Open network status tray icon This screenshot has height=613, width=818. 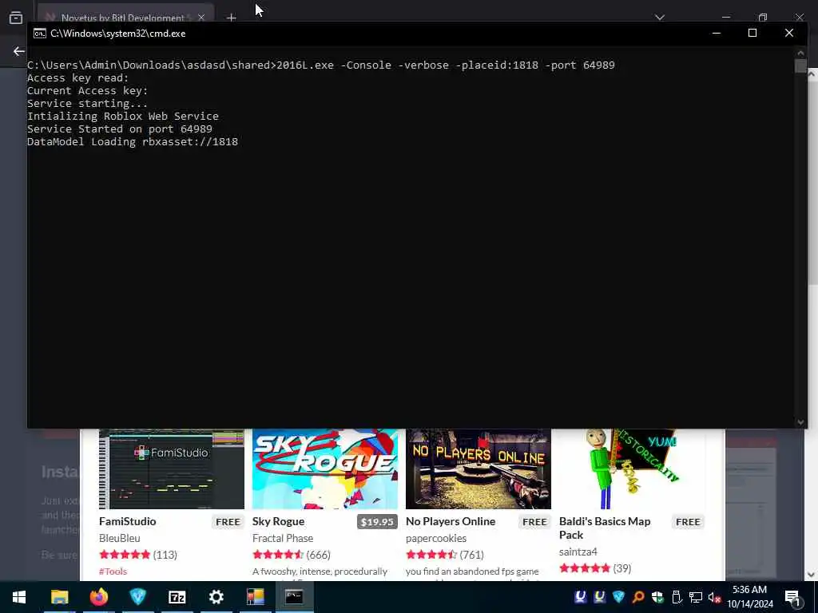(x=696, y=597)
